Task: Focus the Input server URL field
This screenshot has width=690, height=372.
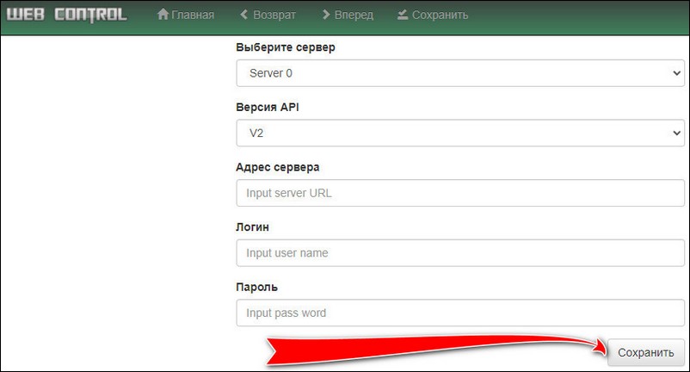Action: (x=460, y=193)
